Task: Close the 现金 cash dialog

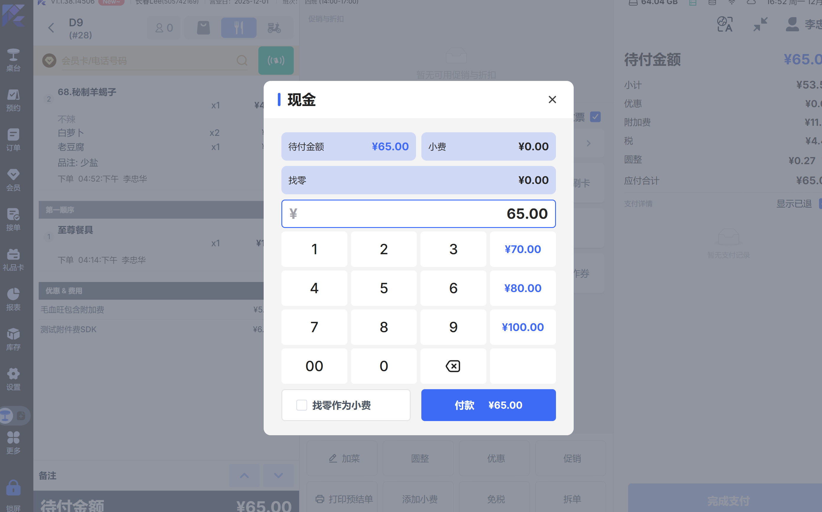Action: point(552,100)
